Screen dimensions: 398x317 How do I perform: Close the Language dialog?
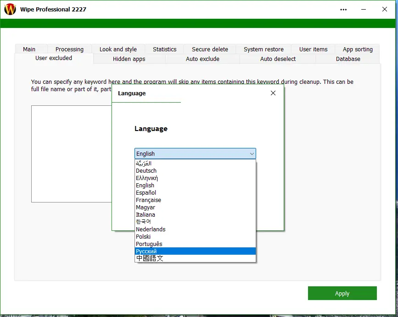[x=273, y=93]
